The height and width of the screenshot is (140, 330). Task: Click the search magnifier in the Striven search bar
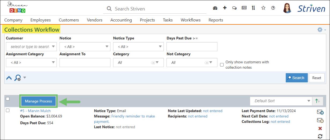(x=109, y=9)
